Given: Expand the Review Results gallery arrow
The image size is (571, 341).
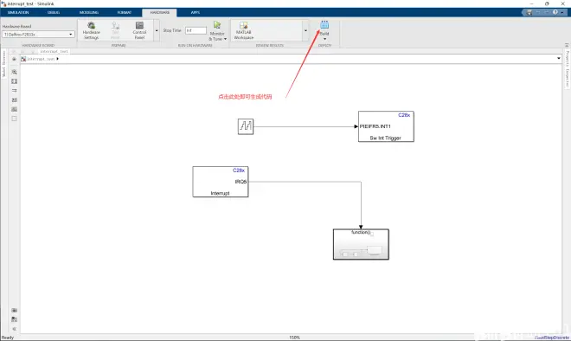Looking at the screenshot, I should (305, 30).
